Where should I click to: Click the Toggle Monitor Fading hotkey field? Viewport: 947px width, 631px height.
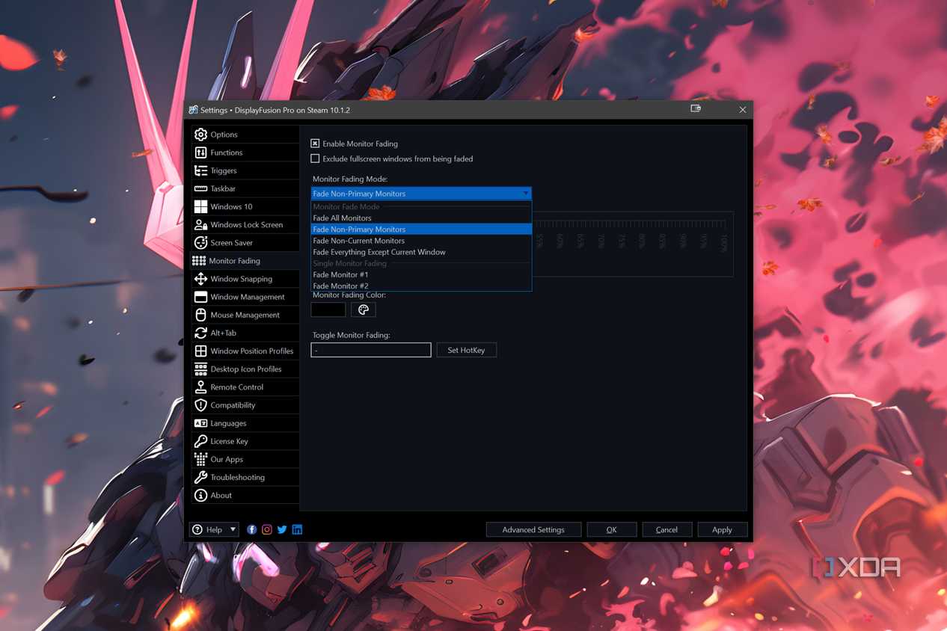click(371, 350)
